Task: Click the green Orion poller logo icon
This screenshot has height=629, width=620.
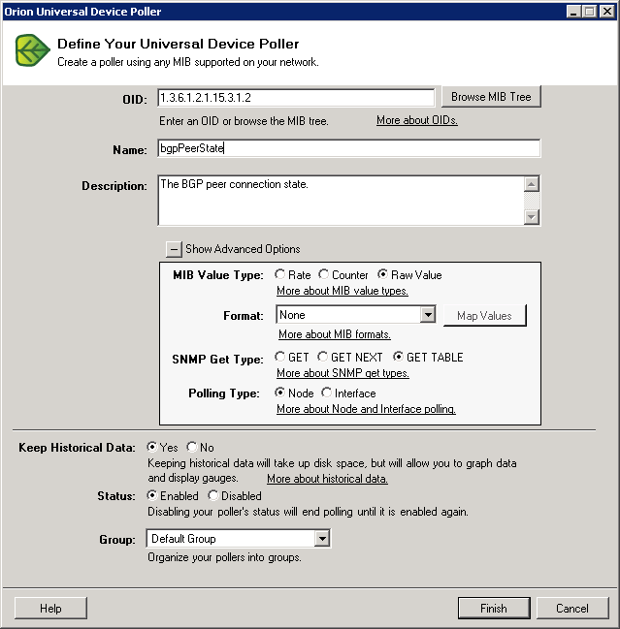Action: click(33, 50)
